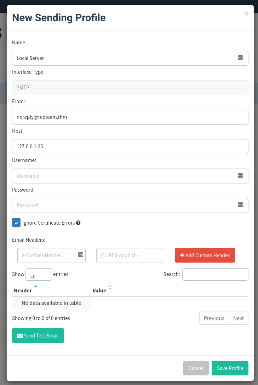Image resolution: width=258 pixels, height=385 pixels.
Task: Send a test email
Action: (38, 335)
